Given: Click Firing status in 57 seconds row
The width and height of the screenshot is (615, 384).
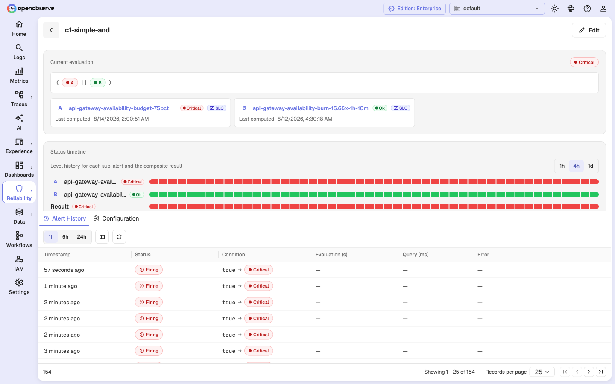Looking at the screenshot, I should (x=149, y=270).
